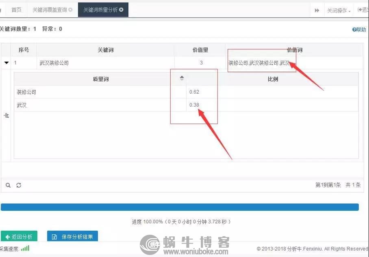Screen dimensions: 369x257
Task: Click the 比例 column header
Action: coord(273,79)
